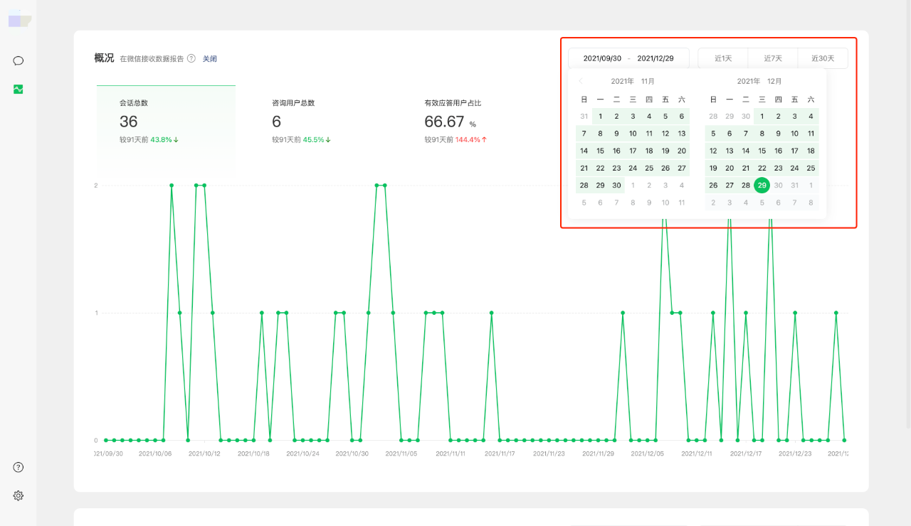Click the 2021/11/17 axis label
Viewport: 911px width, 526px height.
(x=498, y=453)
